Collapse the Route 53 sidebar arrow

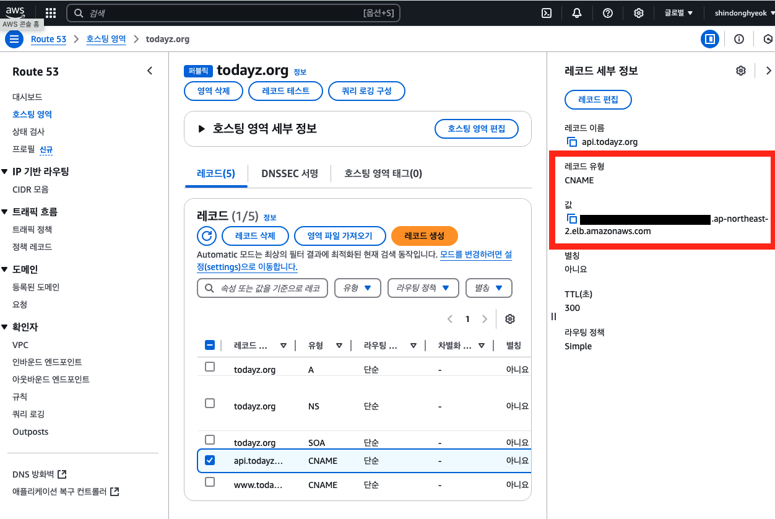click(150, 71)
